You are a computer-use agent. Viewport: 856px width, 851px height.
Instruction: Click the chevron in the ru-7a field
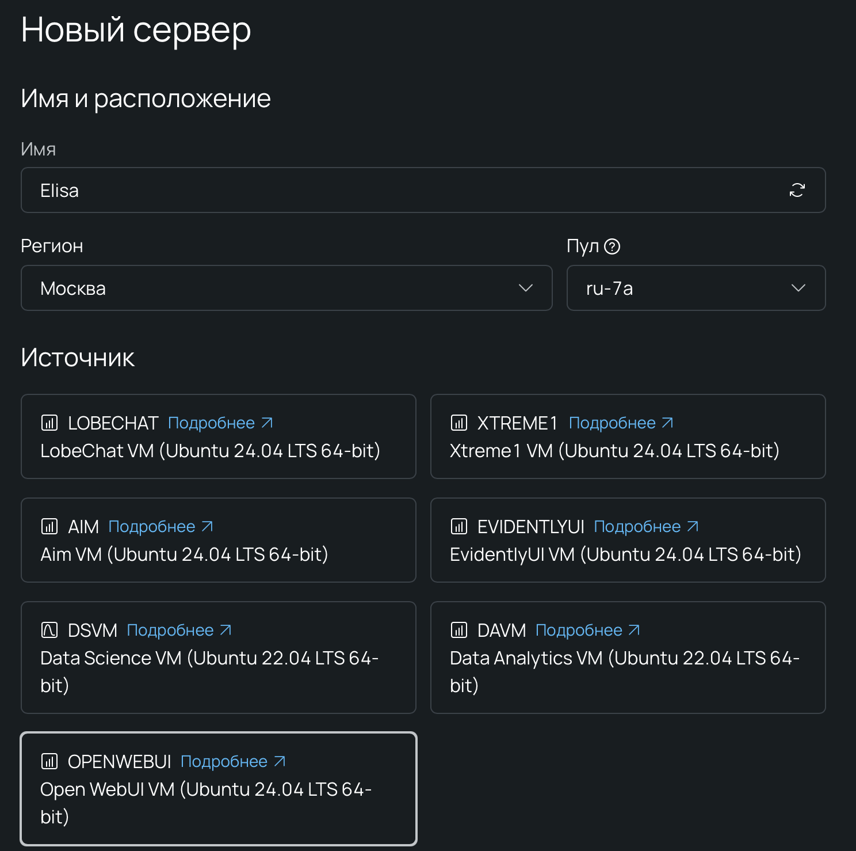pyautogui.click(x=798, y=288)
